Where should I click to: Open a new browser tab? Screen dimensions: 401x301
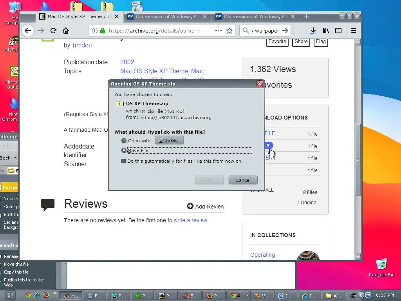click(x=306, y=16)
